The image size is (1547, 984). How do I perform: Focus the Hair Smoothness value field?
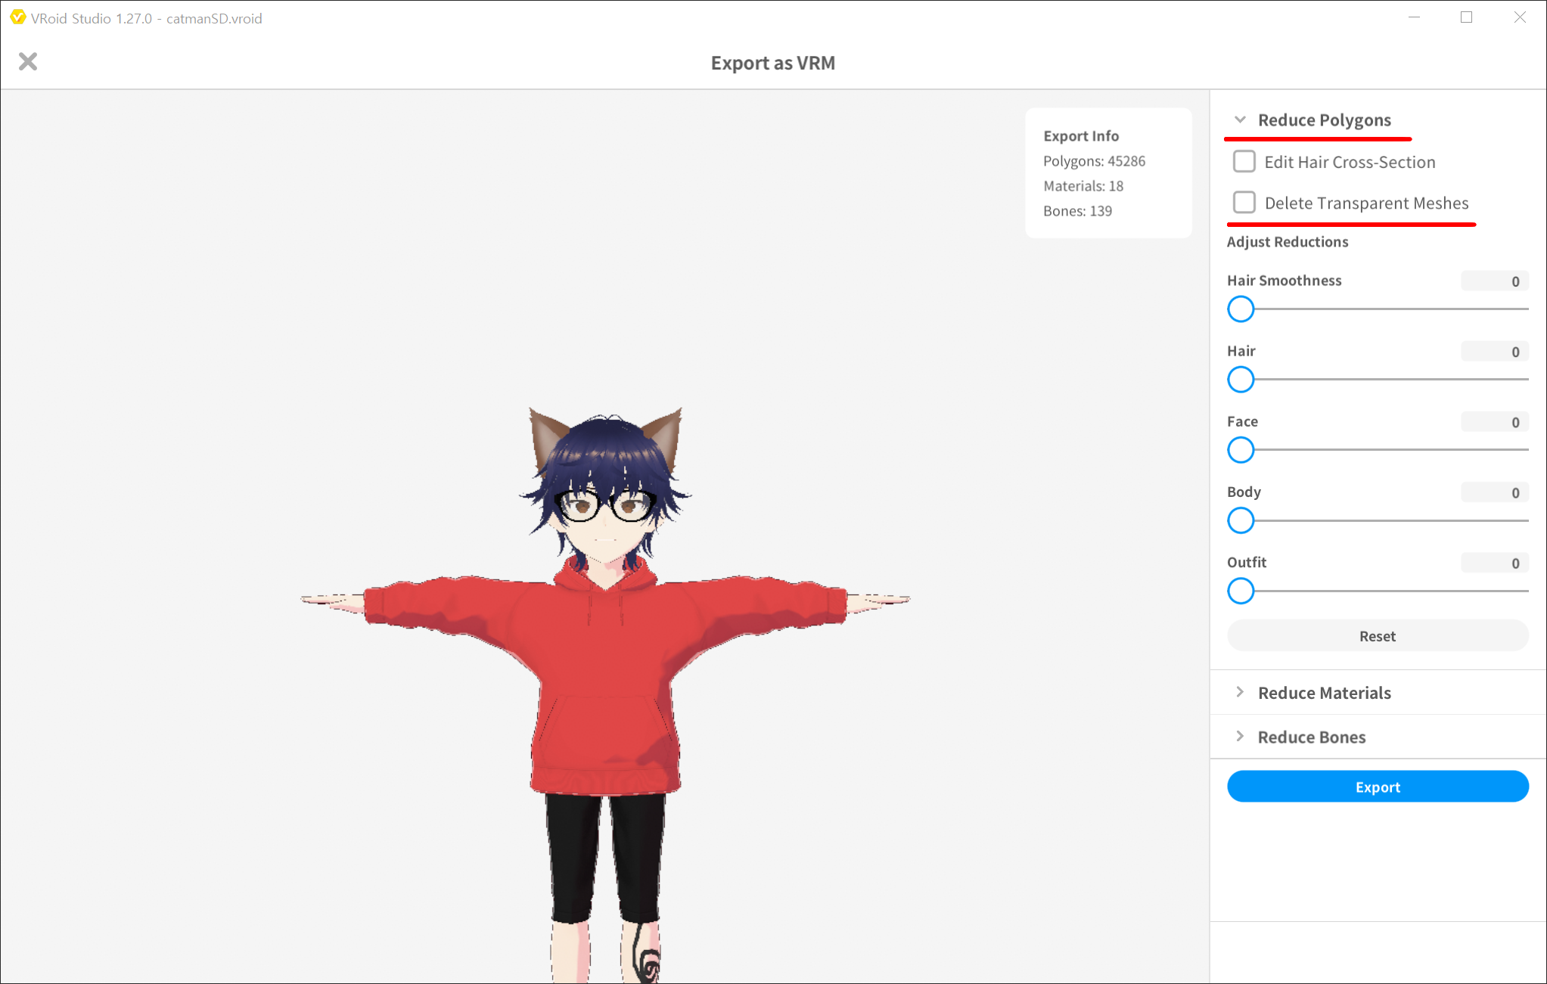tap(1494, 281)
